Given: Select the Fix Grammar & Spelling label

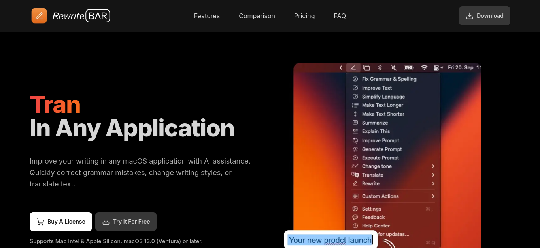Looking at the screenshot, I should [x=389, y=79].
